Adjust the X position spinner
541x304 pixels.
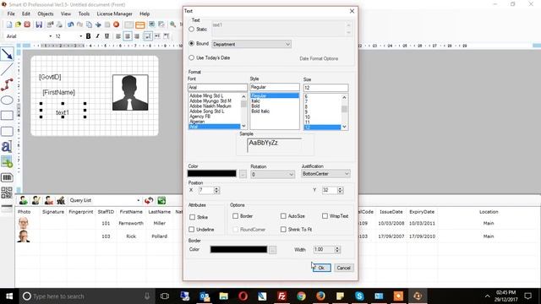[216, 190]
